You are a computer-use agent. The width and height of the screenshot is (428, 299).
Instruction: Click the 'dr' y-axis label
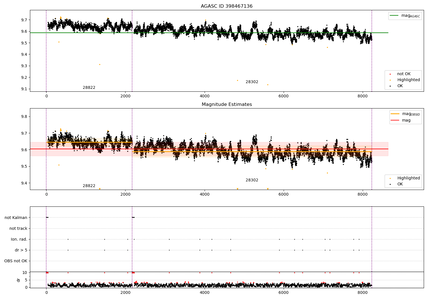(x=19, y=280)
